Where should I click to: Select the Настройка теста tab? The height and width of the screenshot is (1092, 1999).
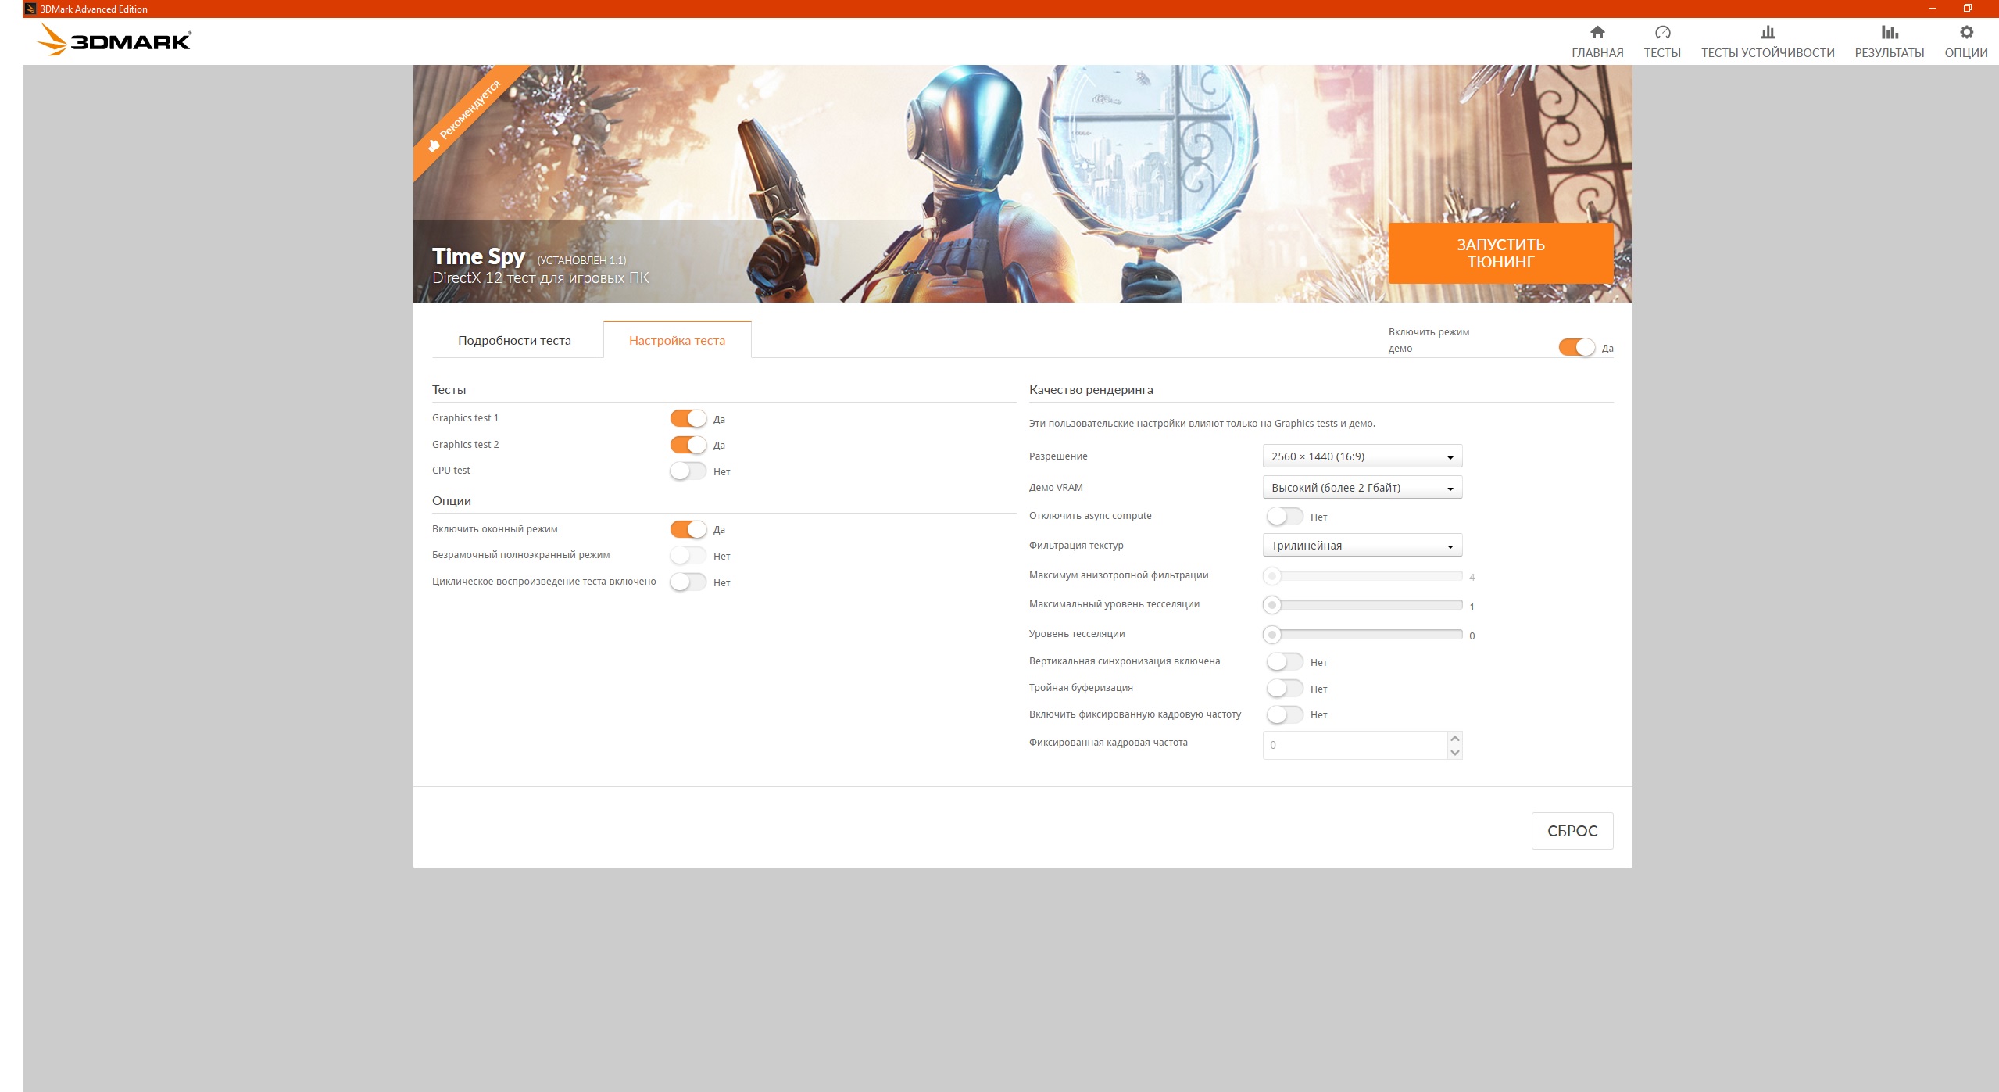point(677,341)
